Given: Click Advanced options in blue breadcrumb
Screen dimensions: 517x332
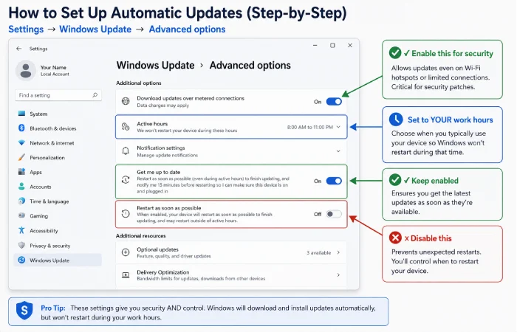Looking at the screenshot, I should pyautogui.click(x=188, y=30).
